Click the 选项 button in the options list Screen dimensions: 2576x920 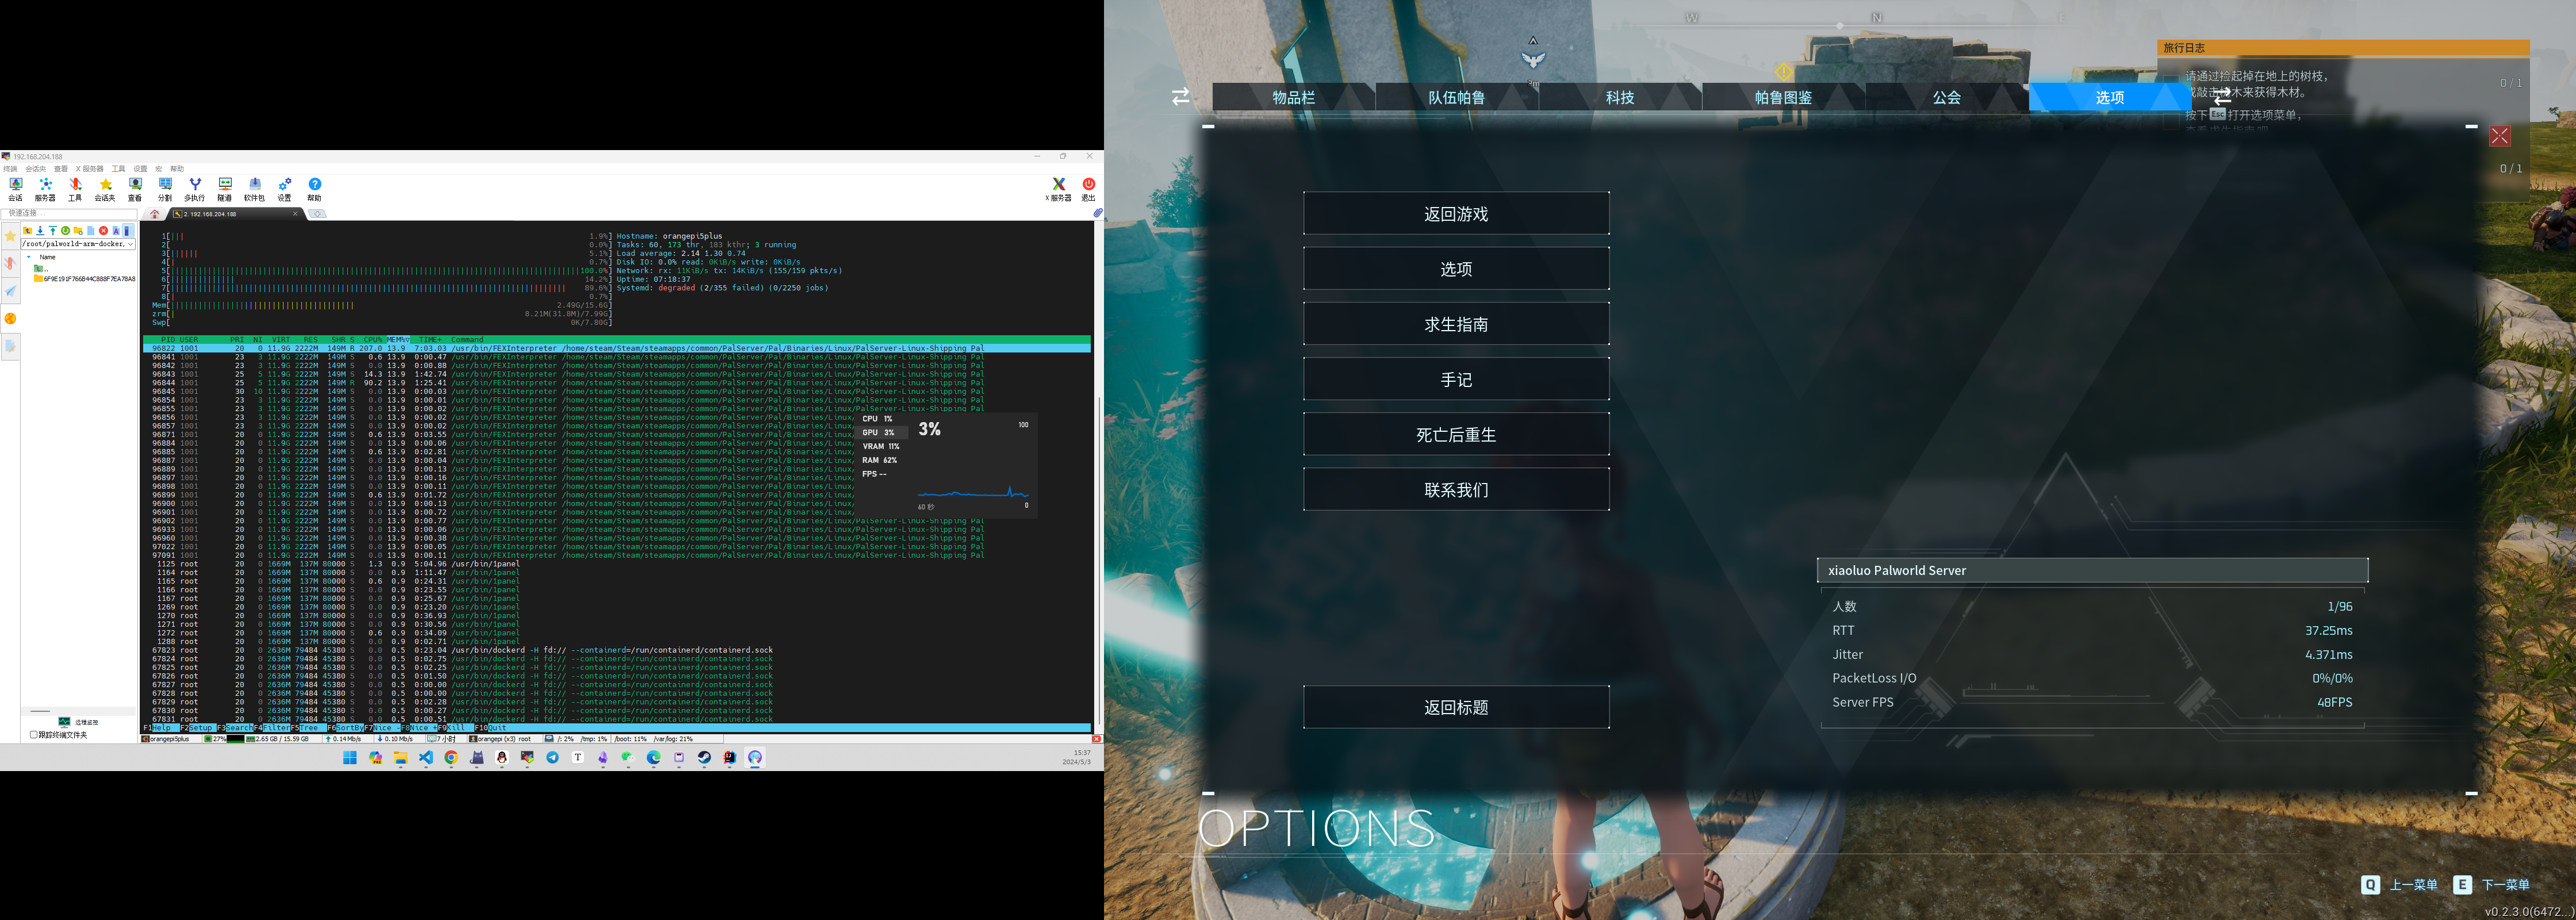pyautogui.click(x=1456, y=269)
